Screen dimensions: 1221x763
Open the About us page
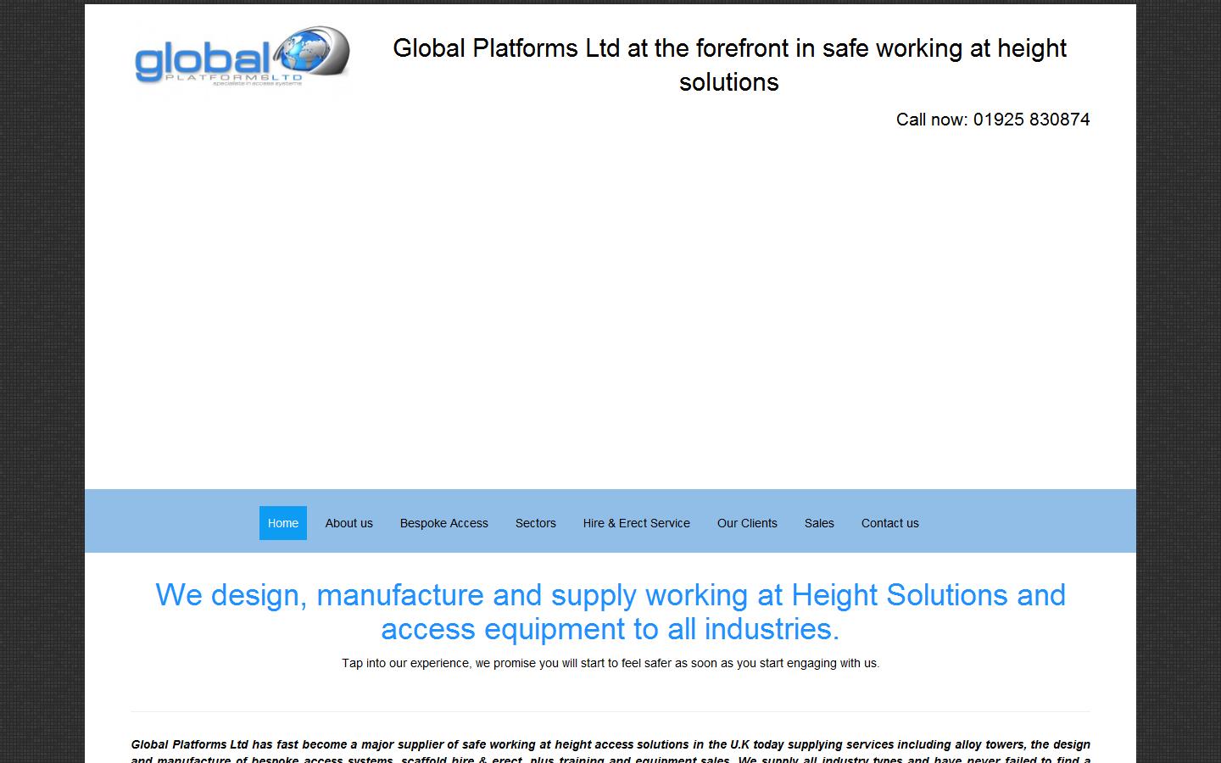348,523
